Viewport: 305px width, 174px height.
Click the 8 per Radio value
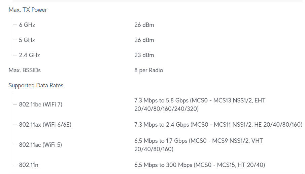click(148, 70)
